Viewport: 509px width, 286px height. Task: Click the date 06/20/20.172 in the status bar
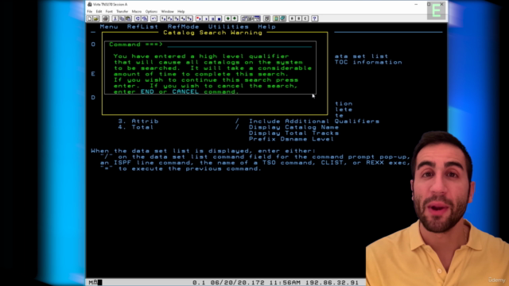[238, 283]
